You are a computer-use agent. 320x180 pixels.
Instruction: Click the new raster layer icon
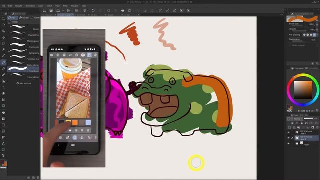289,128
